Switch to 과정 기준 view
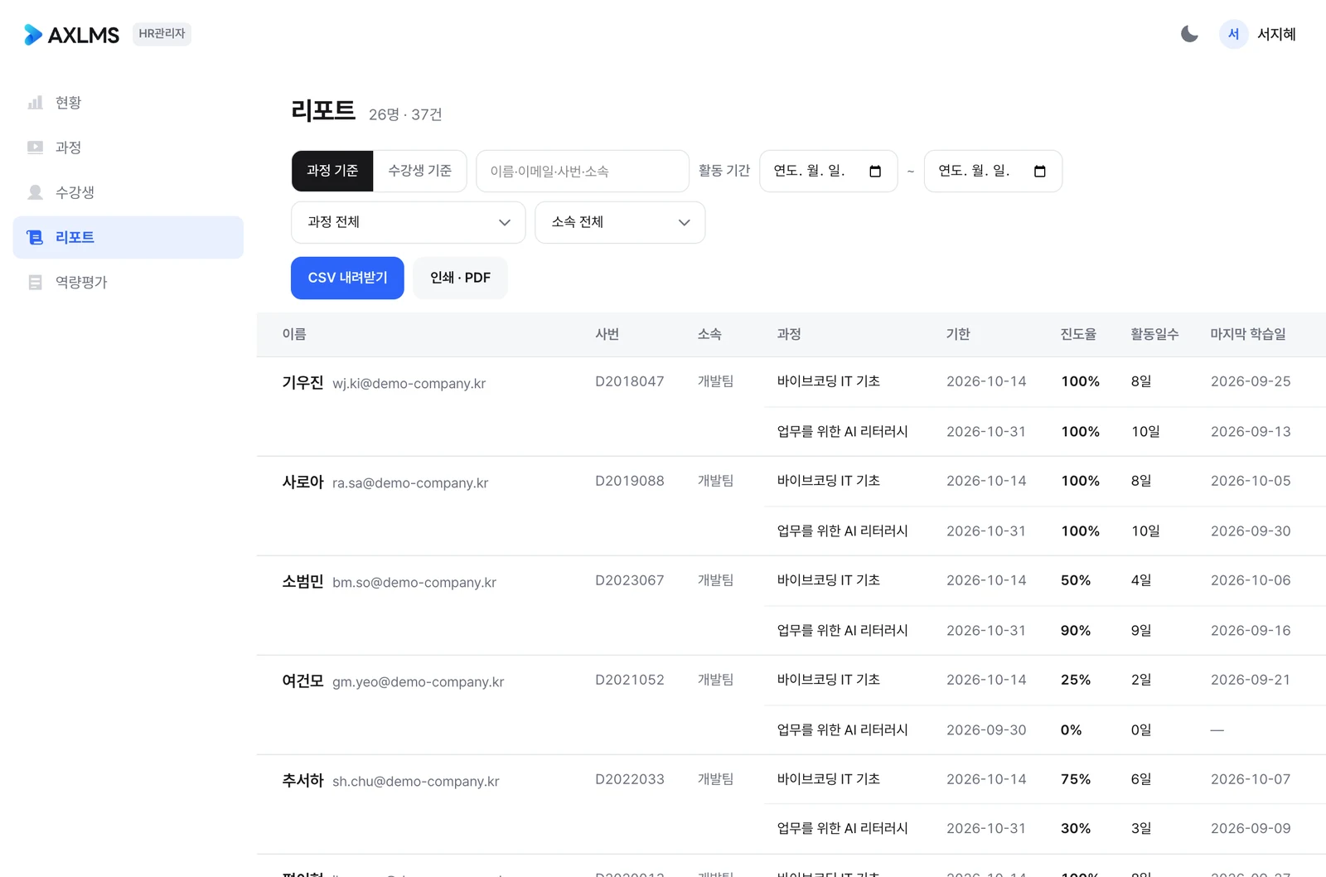This screenshot has height=877, width=1326. pos(332,171)
